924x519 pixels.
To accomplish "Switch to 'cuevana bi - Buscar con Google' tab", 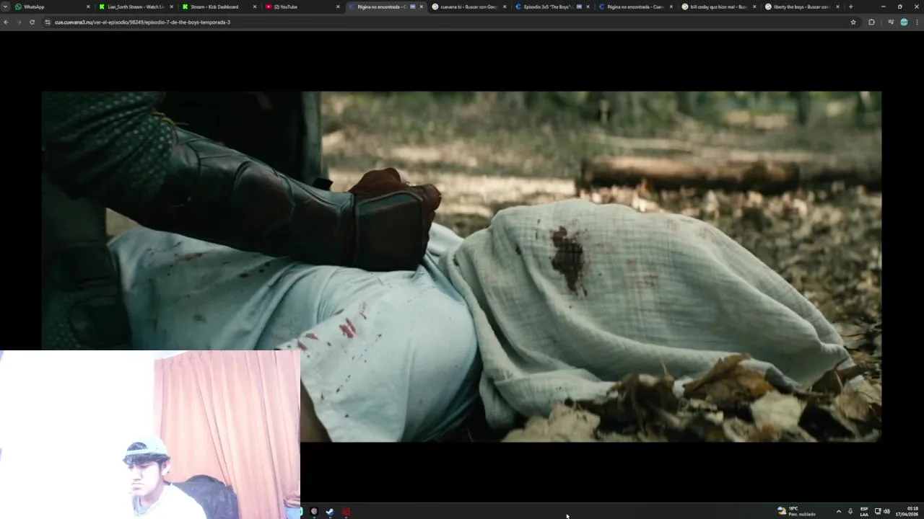I will click(x=468, y=6).
